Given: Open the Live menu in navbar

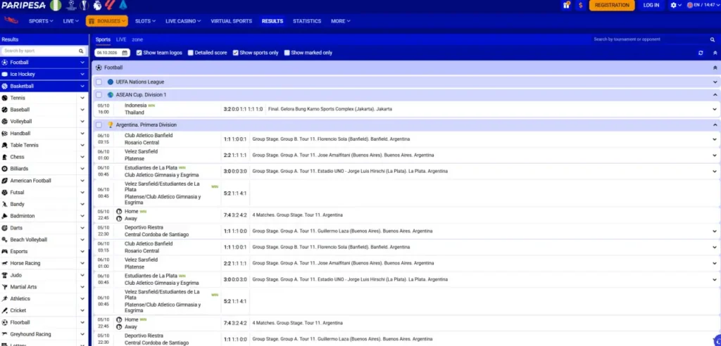Looking at the screenshot, I should (x=71, y=21).
